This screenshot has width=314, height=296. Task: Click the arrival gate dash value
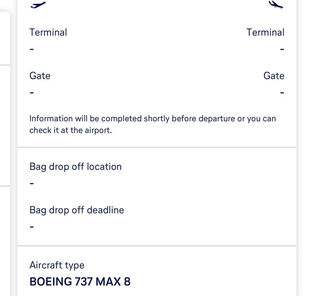click(x=282, y=93)
